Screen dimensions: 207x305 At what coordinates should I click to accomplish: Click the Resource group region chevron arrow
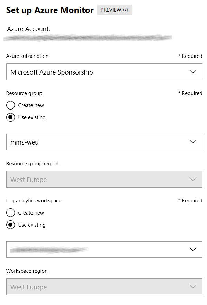pos(193,179)
